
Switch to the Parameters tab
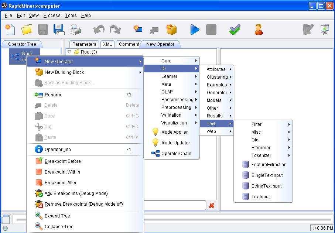tap(84, 44)
